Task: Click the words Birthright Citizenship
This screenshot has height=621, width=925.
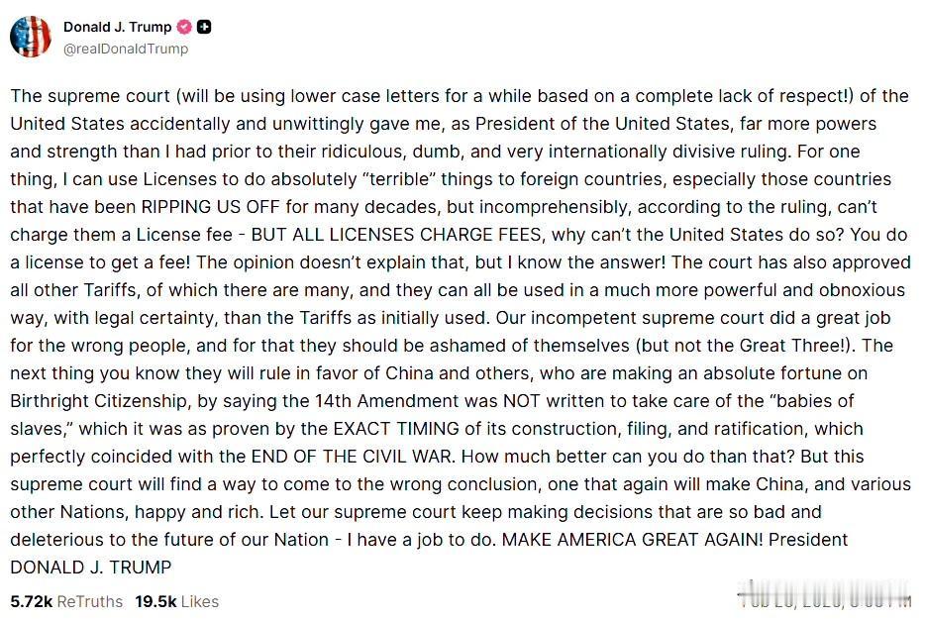Action: (x=99, y=401)
